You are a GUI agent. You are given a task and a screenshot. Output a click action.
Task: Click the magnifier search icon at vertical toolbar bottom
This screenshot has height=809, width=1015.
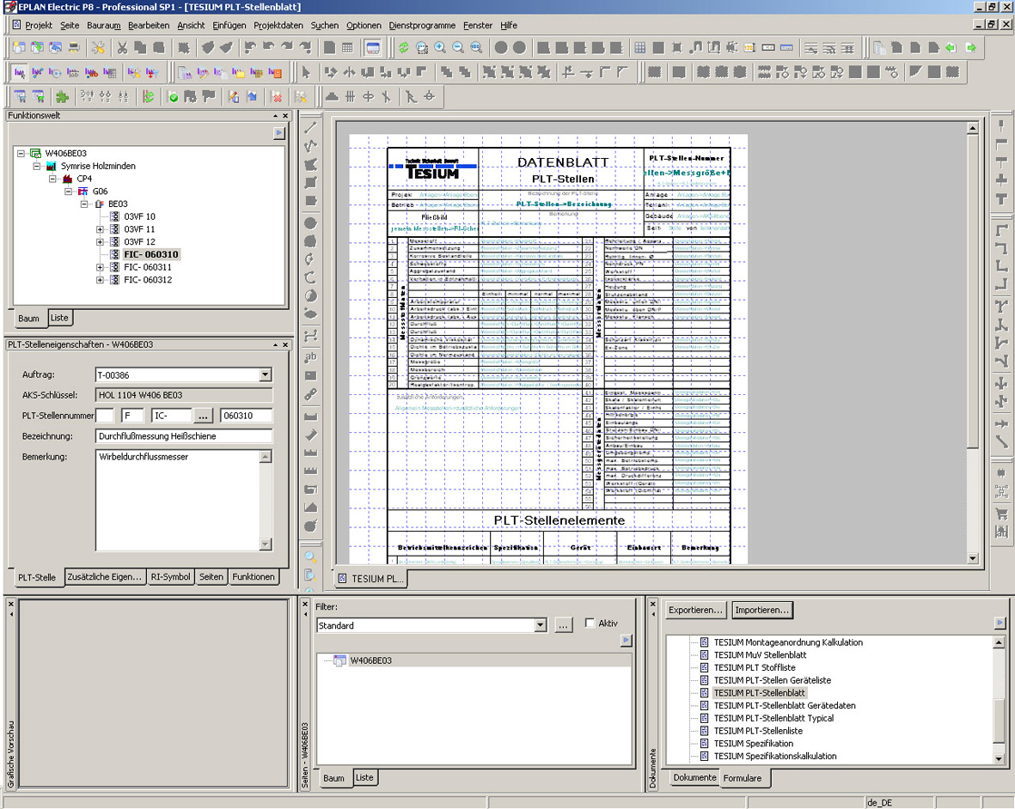[x=311, y=557]
